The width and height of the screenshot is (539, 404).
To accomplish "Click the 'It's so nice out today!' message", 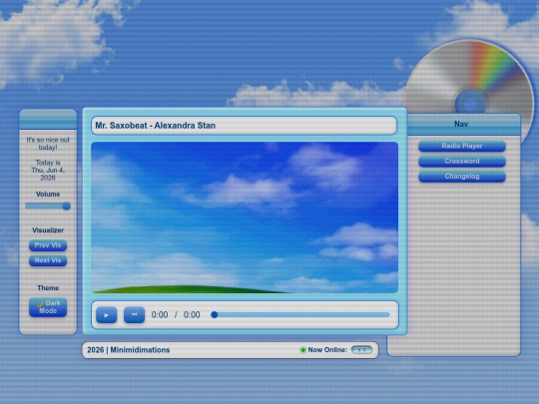I will [x=48, y=144].
